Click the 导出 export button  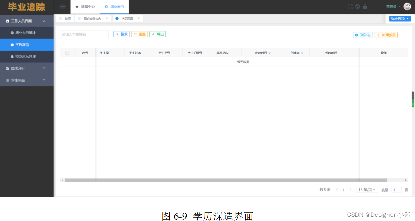point(157,34)
